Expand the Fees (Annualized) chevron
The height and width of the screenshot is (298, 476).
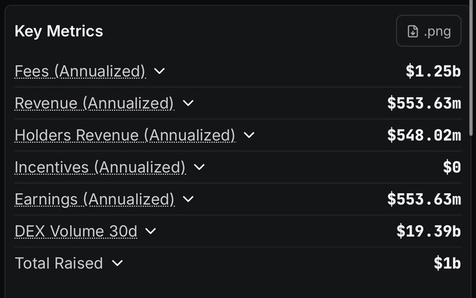(x=160, y=71)
